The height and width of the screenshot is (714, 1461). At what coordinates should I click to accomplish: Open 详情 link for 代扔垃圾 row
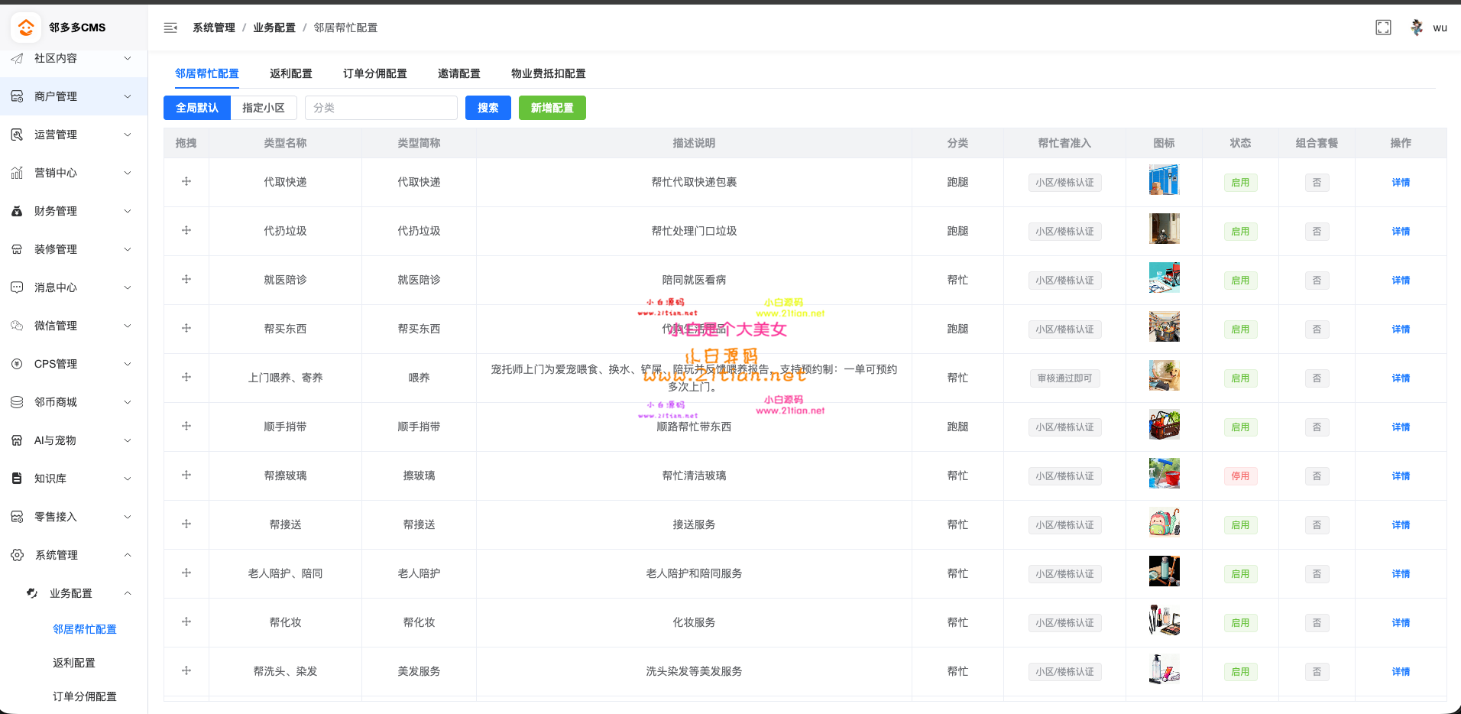pos(1401,232)
